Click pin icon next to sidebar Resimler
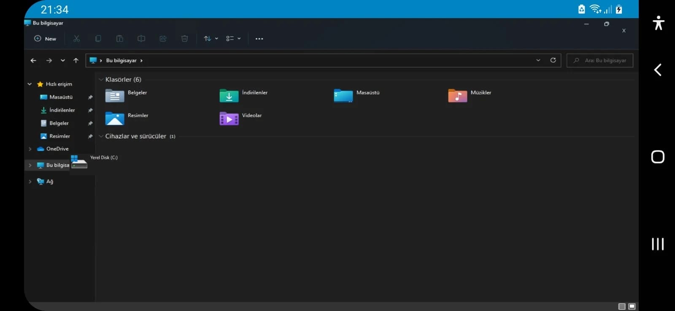This screenshot has width=675, height=311. pos(90,137)
